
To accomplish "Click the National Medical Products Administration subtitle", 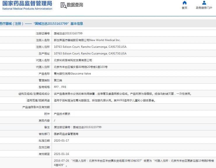I will tap(27, 9).
